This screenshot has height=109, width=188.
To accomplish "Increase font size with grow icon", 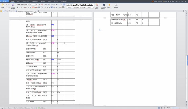I will pos(37,5).
